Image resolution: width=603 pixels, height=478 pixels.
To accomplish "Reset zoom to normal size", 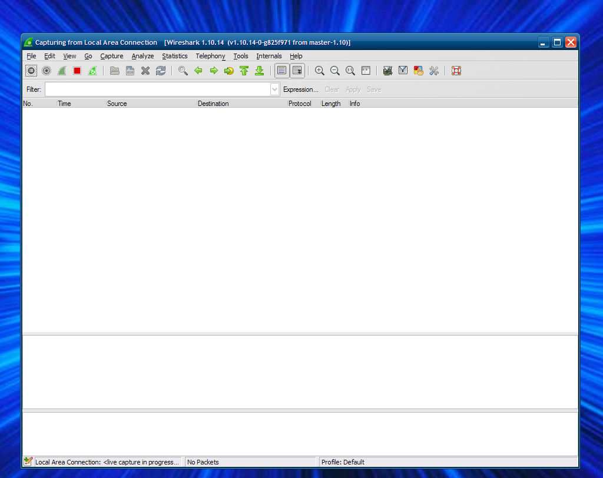I will tap(350, 71).
